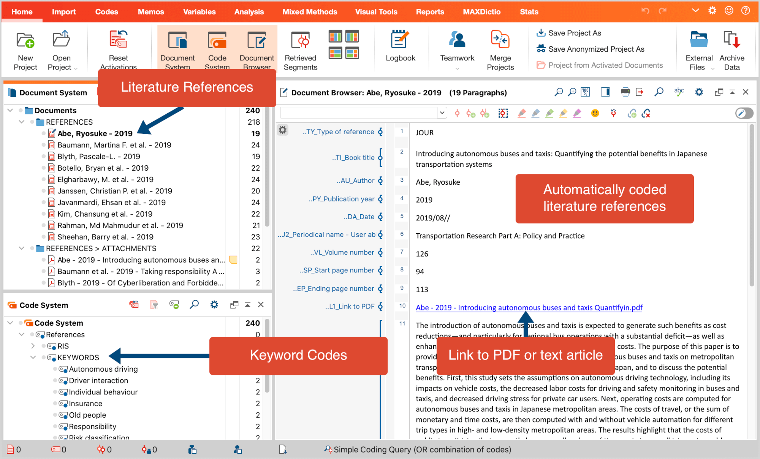
Task: Open code search in Code System panel
Action: pos(194,304)
